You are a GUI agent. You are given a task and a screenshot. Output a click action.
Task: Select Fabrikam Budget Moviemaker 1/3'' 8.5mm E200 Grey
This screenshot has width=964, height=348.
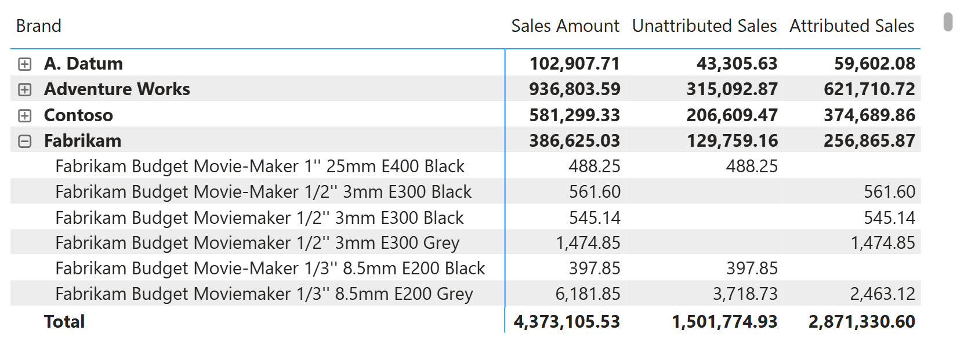coord(264,294)
